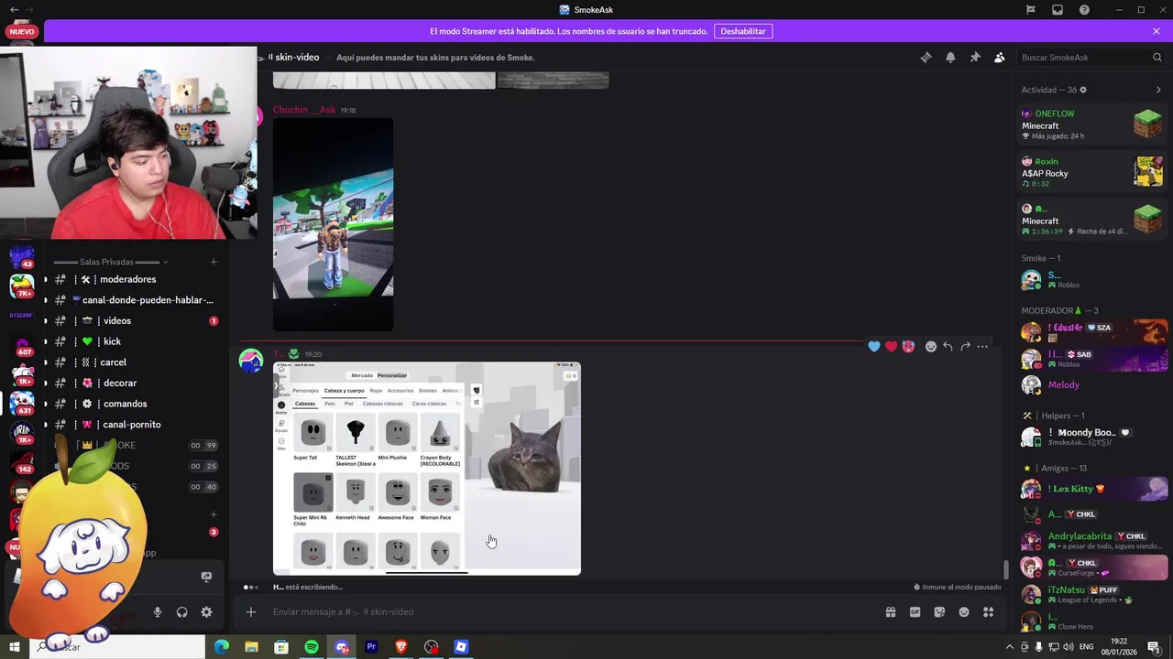Image resolution: width=1173 pixels, height=659 pixels.
Task: Open member Andrylacabrita profile
Action: pyautogui.click(x=1092, y=540)
